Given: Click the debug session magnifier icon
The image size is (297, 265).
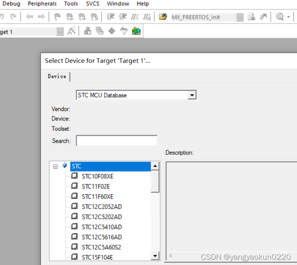Looking at the screenshot, I should [x=280, y=17].
